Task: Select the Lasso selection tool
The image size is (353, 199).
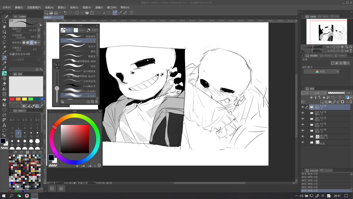Action: (x=4, y=42)
